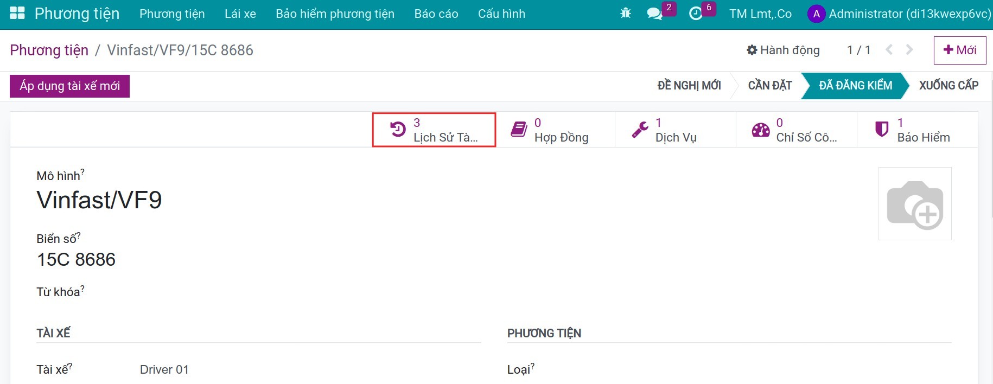
Task: Upload vehicle photo via camera placeholder
Action: tap(915, 204)
